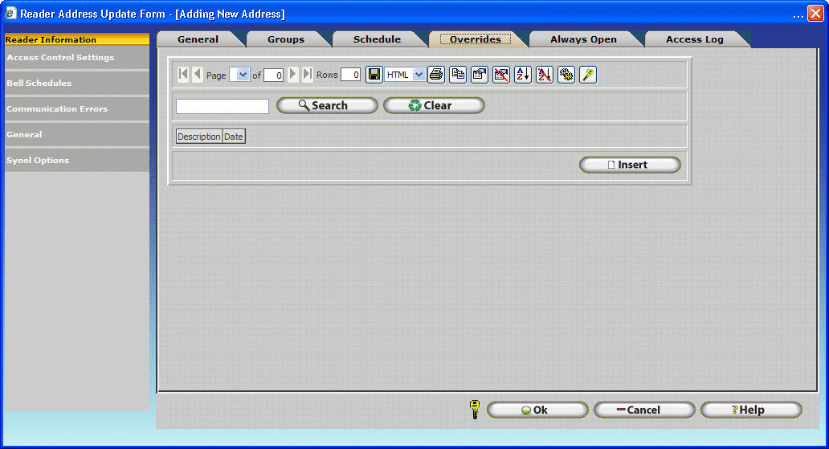Screen dimensions: 829x449
Task: Click the key icon in grid toolbar
Action: pos(588,75)
